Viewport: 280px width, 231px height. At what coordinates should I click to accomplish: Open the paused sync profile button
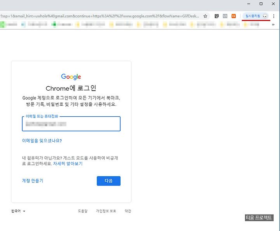[x=256, y=16]
